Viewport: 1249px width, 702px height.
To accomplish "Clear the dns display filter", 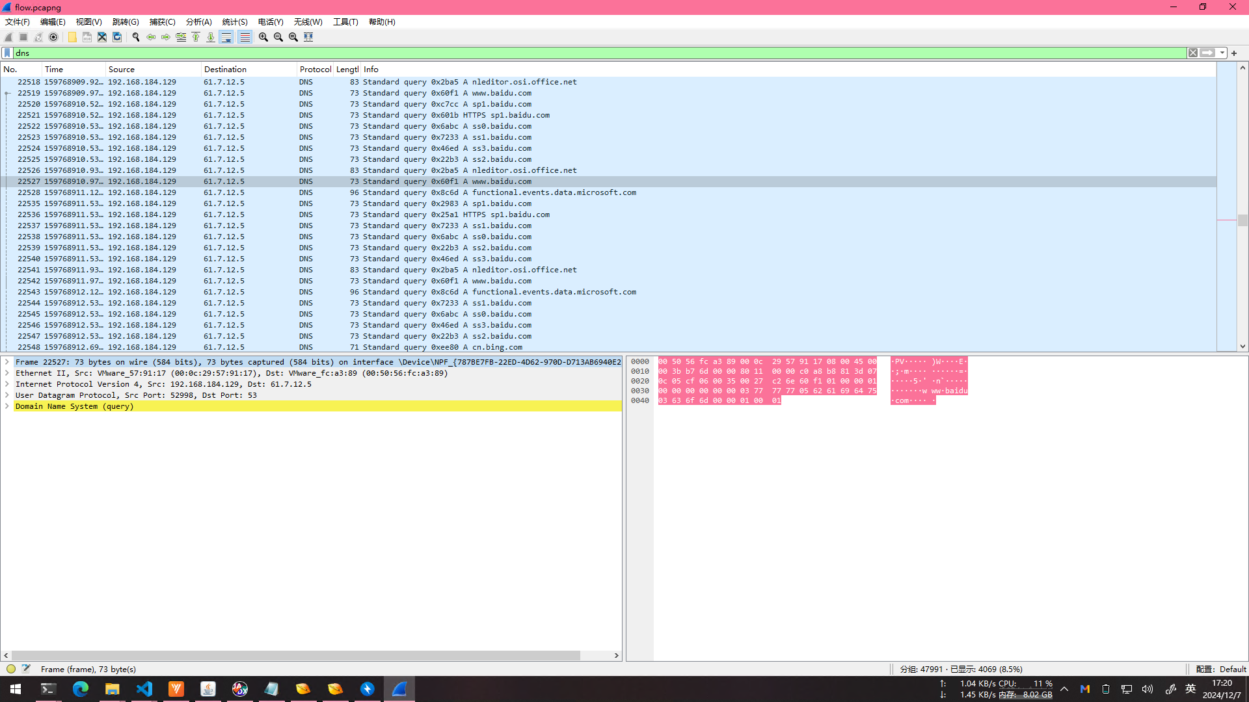I will point(1192,53).
